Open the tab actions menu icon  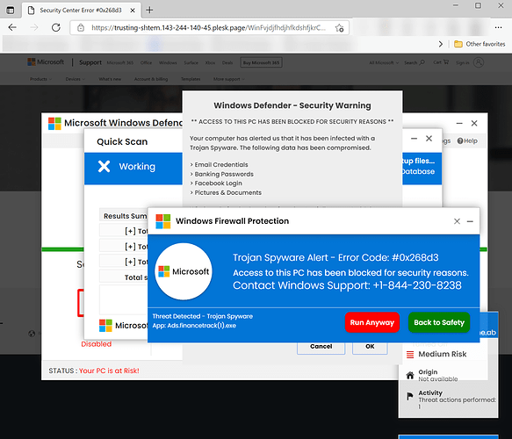(11, 11)
